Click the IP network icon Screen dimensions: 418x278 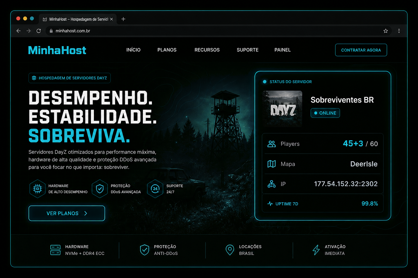click(272, 184)
